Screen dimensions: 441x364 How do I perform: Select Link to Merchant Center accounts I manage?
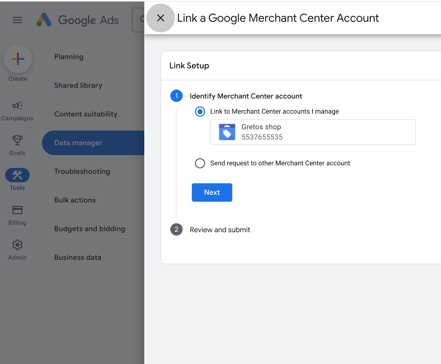click(200, 112)
